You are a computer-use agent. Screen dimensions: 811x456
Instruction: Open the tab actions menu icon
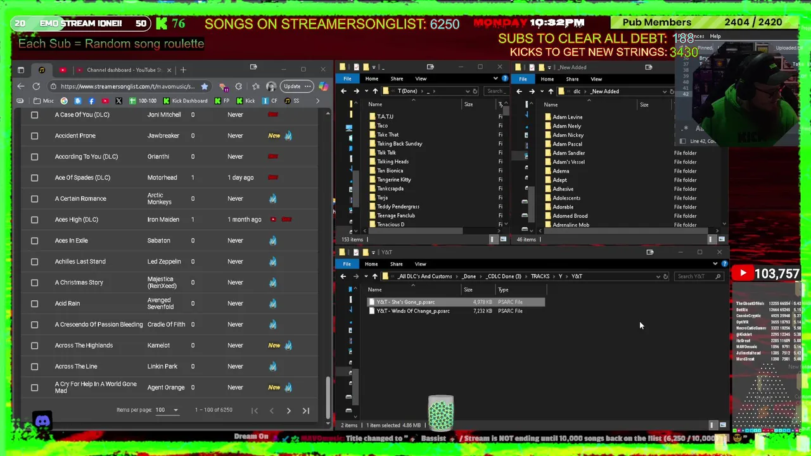pos(21,70)
